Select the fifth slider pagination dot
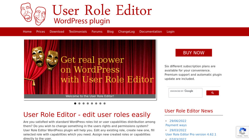This screenshot has width=249, height=140. point(92,104)
